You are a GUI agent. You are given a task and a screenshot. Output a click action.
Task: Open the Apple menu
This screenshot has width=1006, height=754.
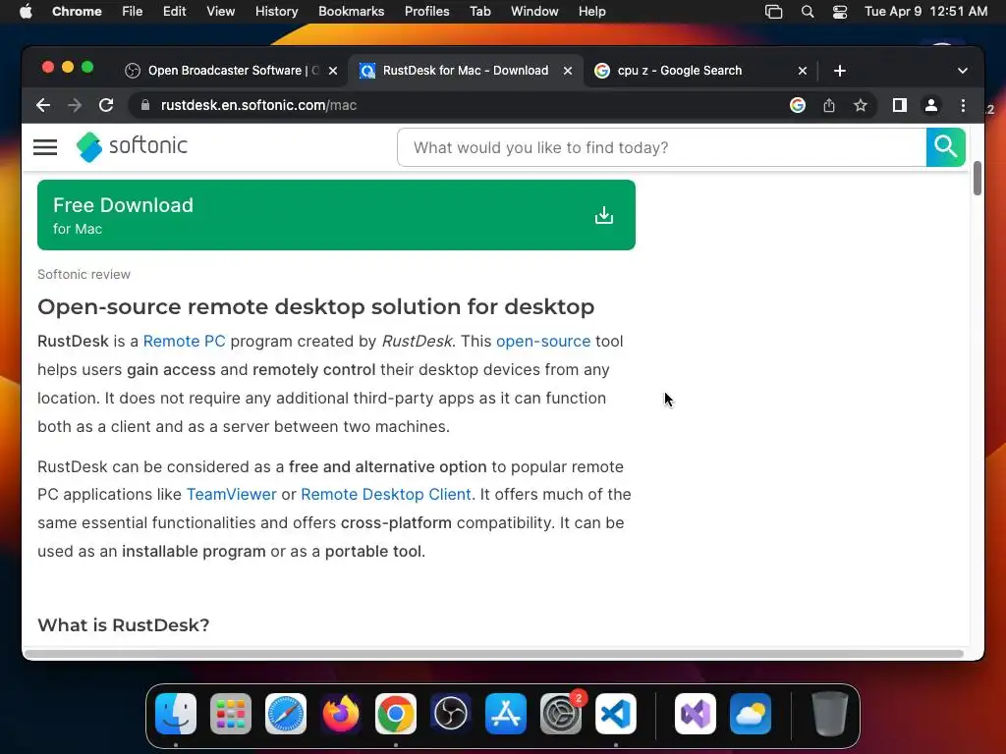pos(26,12)
